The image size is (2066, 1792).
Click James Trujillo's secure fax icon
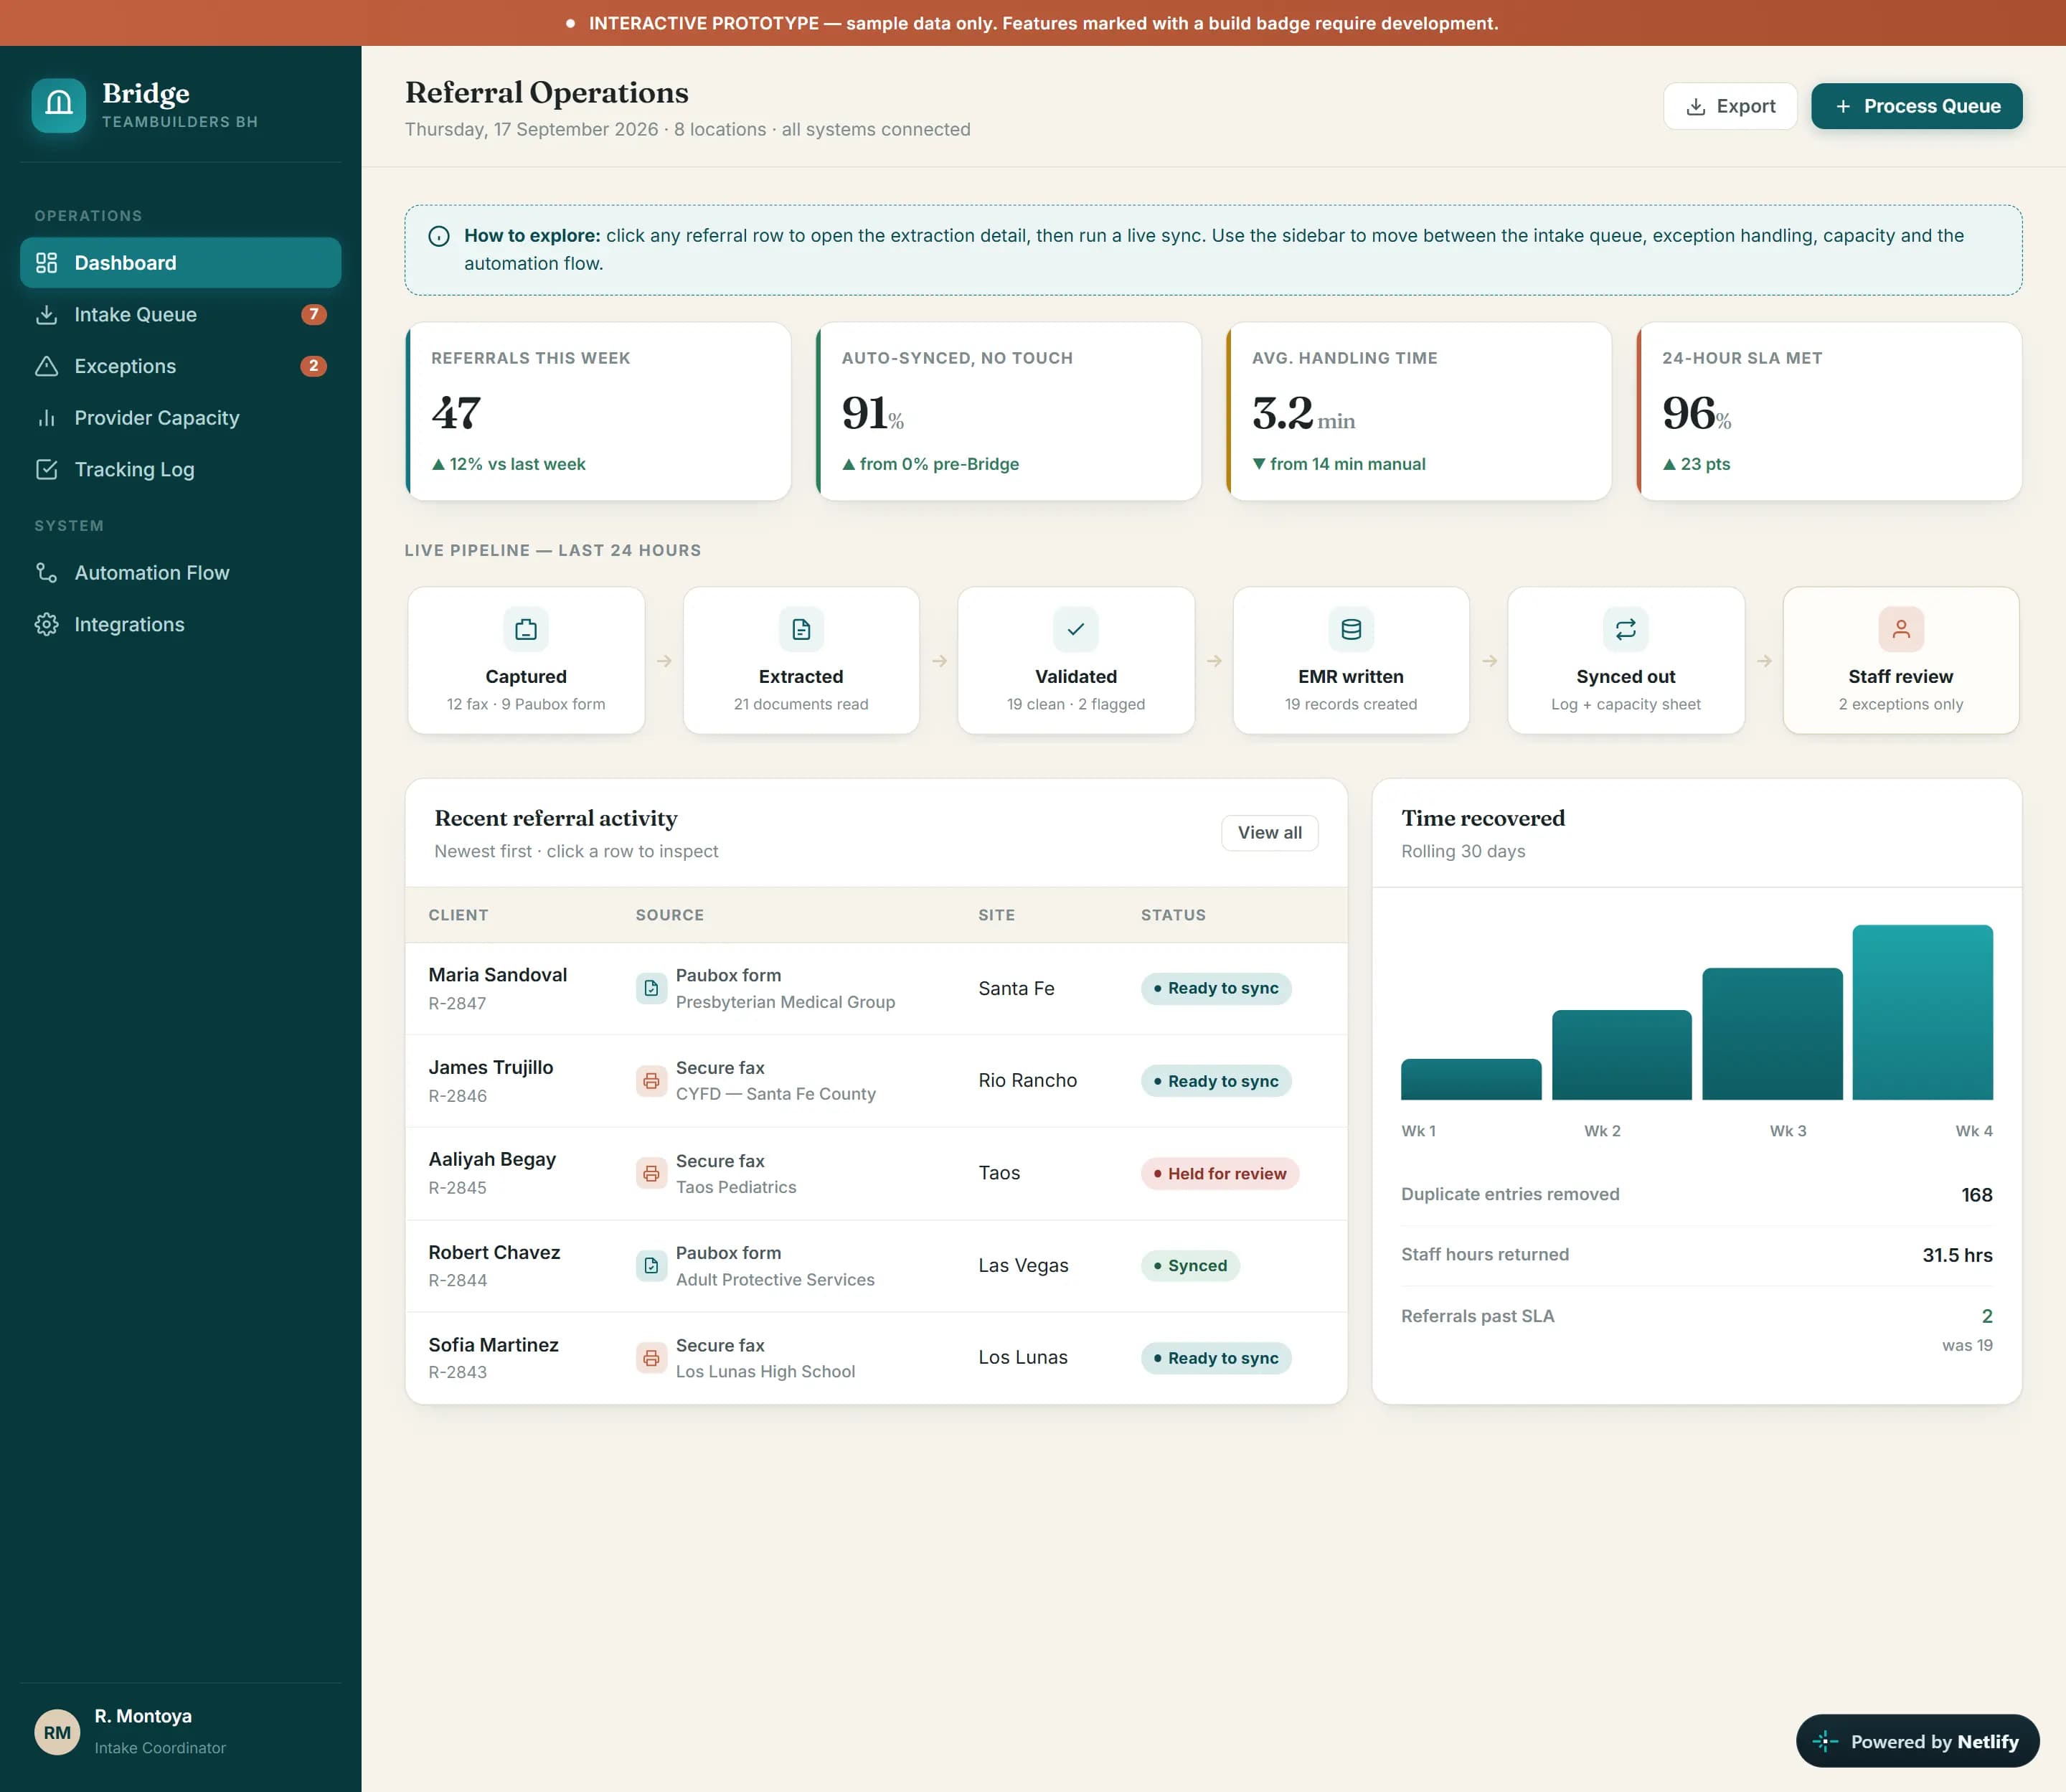coord(651,1081)
